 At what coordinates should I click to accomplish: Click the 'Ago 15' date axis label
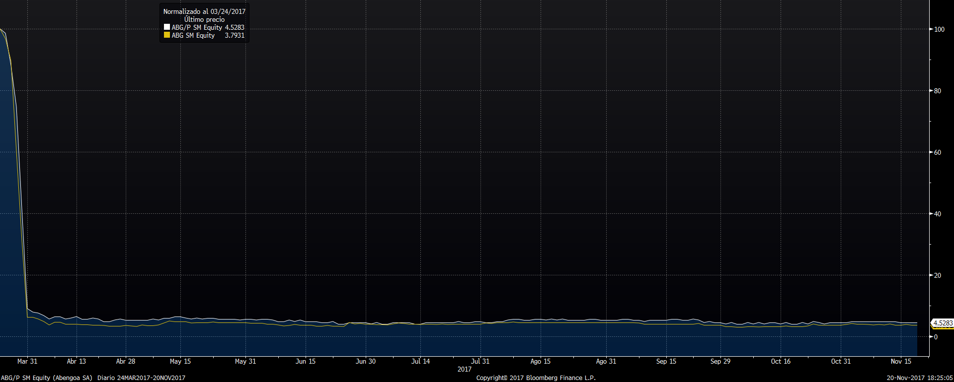point(541,361)
